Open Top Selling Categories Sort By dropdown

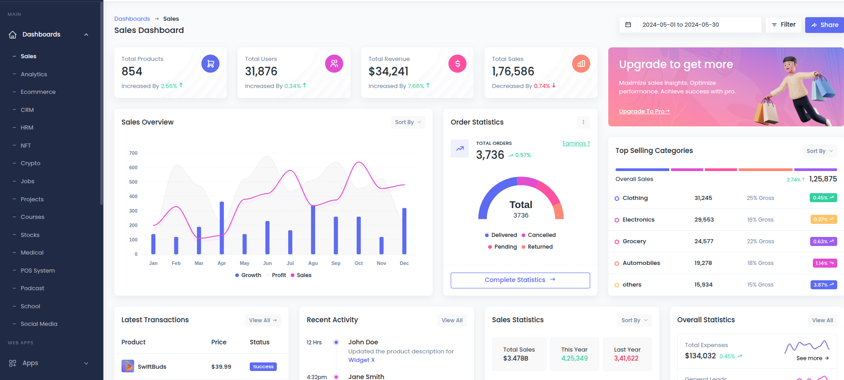(x=819, y=151)
